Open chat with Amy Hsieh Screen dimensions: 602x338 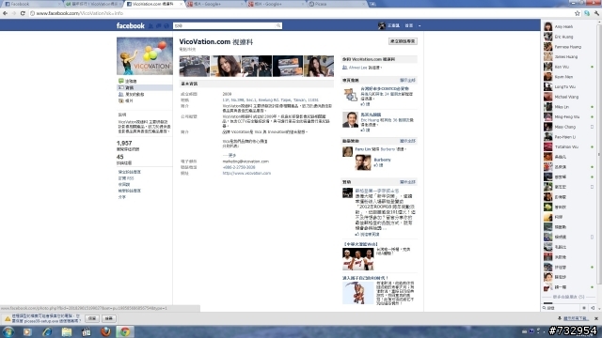[568, 26]
